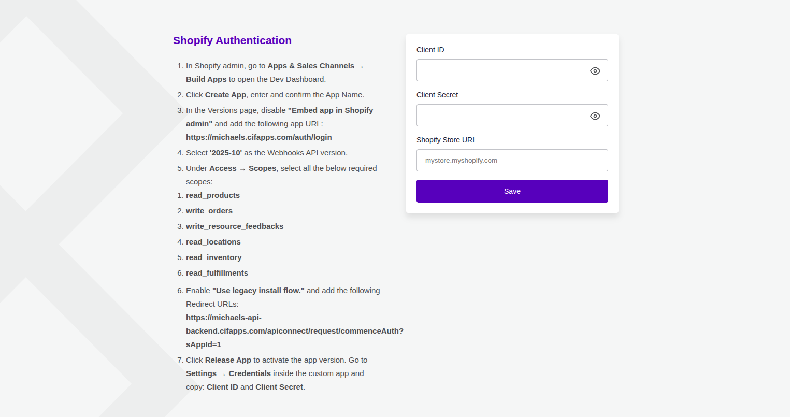Click the michaels.cifapps.com/auth/login app URL text
Viewport: 790px width, 417px height.
258,137
